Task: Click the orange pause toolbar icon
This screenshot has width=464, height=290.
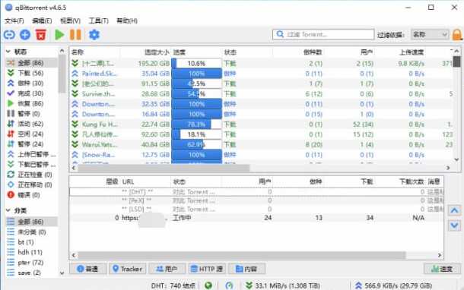Action: point(75,35)
